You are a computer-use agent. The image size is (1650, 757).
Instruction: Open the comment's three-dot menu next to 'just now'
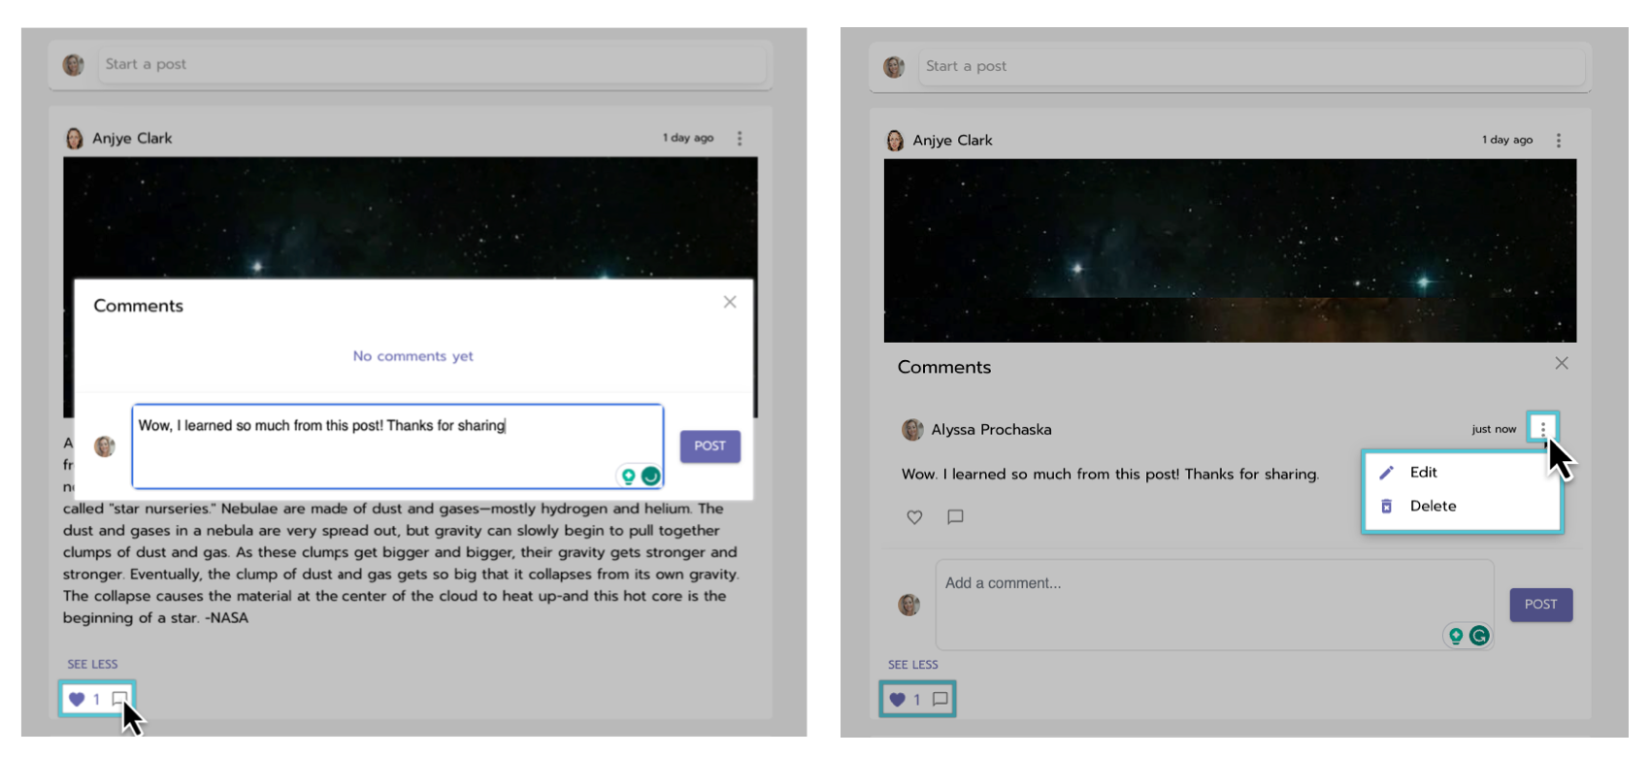(1543, 428)
